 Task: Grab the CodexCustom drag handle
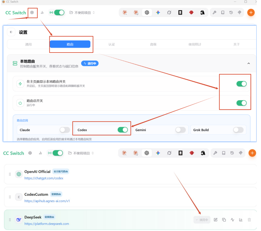(10, 197)
